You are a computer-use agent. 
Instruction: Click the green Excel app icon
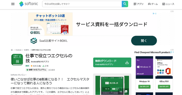(x=17, y=60)
